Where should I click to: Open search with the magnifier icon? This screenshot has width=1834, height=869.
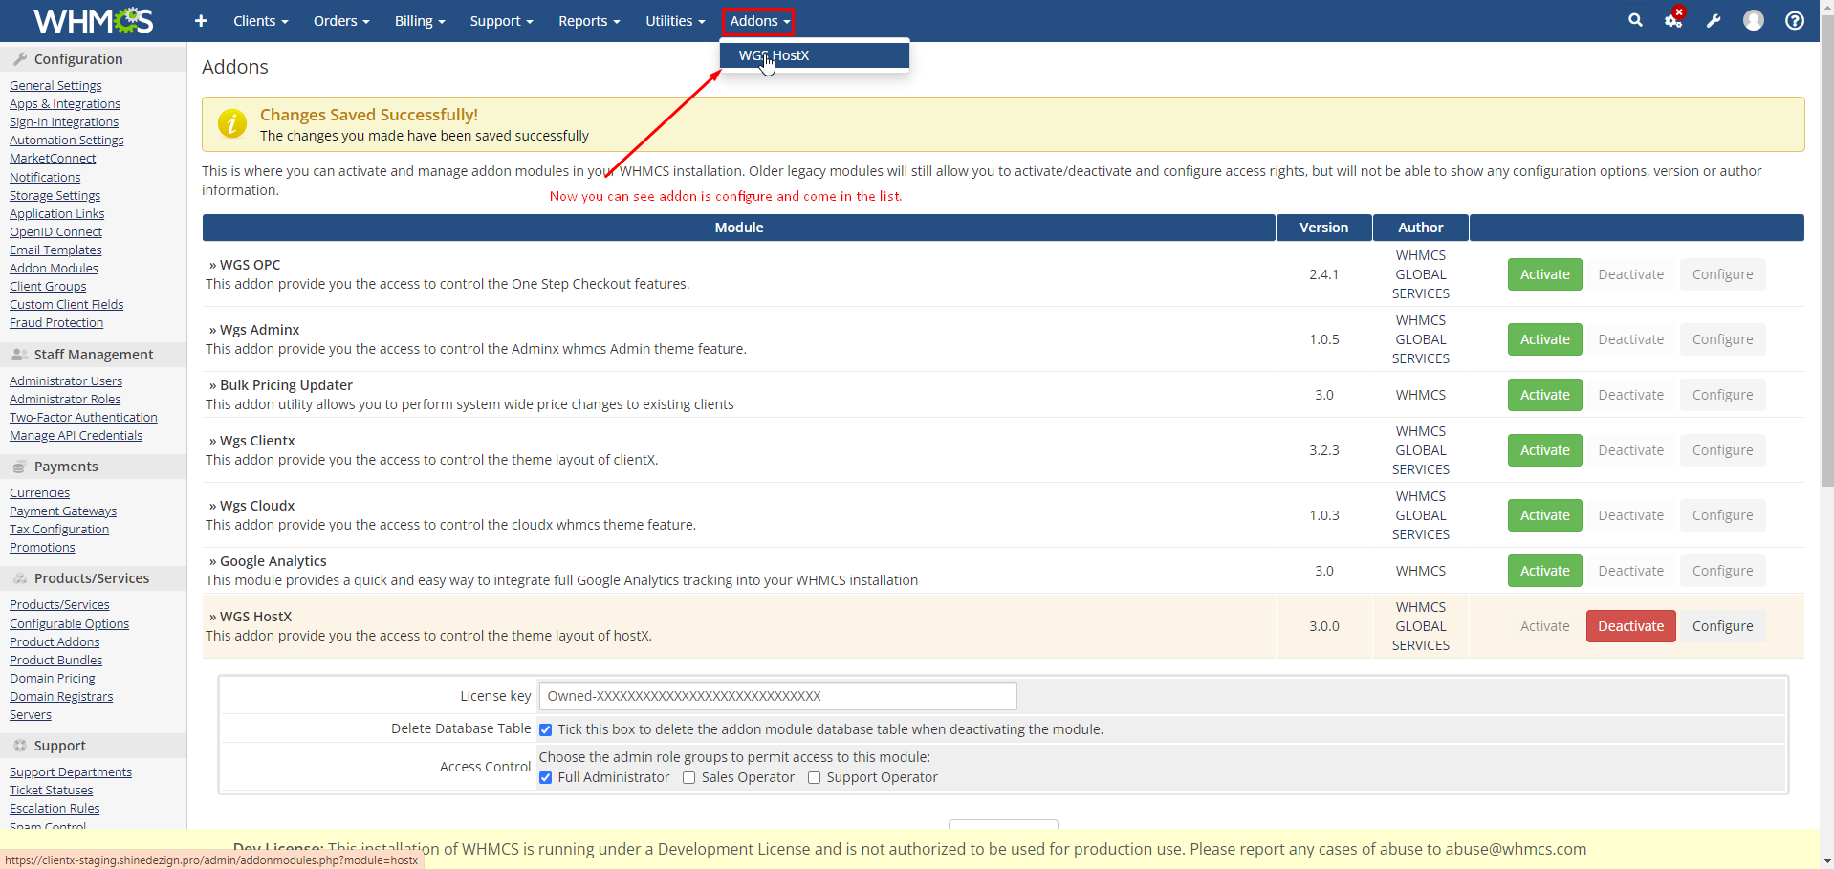pyautogui.click(x=1635, y=20)
